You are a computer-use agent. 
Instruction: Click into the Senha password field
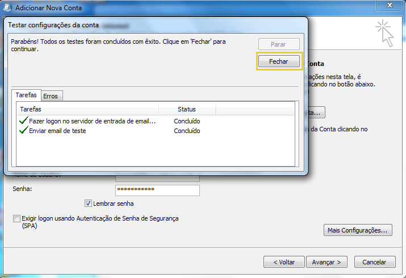[x=157, y=190]
